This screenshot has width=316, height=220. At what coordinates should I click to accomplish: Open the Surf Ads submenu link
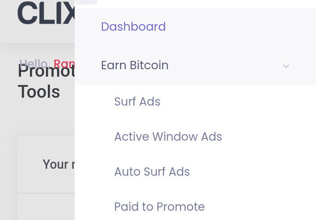click(137, 102)
